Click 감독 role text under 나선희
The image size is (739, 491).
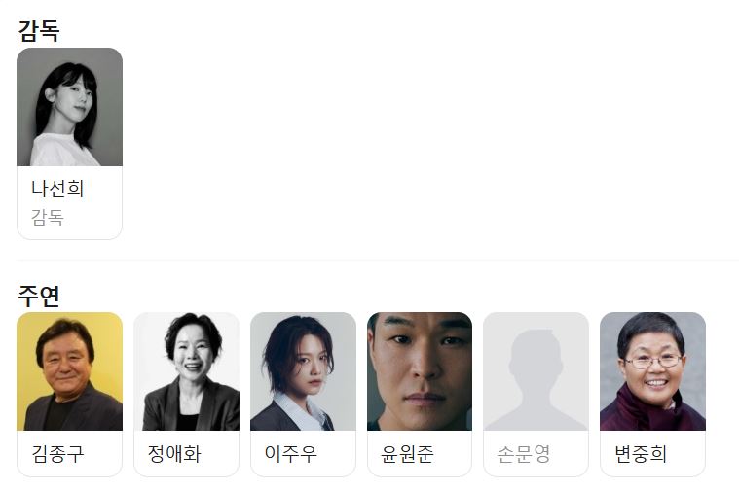point(47,217)
